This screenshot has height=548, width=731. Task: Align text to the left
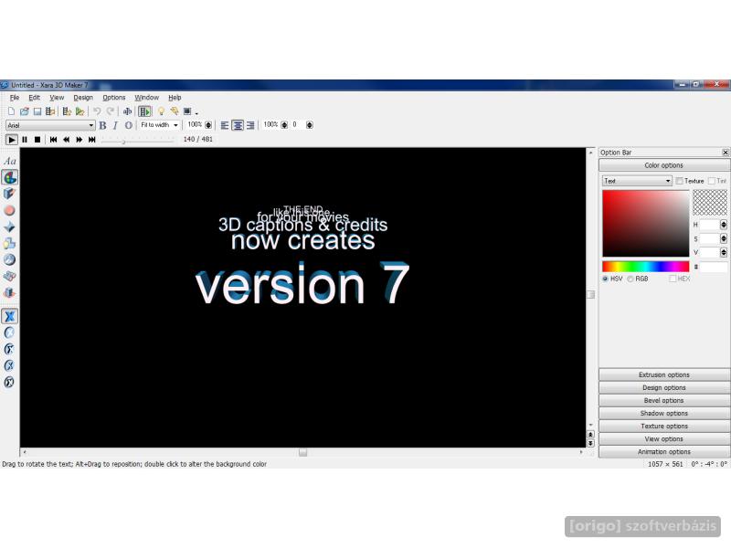pos(225,125)
